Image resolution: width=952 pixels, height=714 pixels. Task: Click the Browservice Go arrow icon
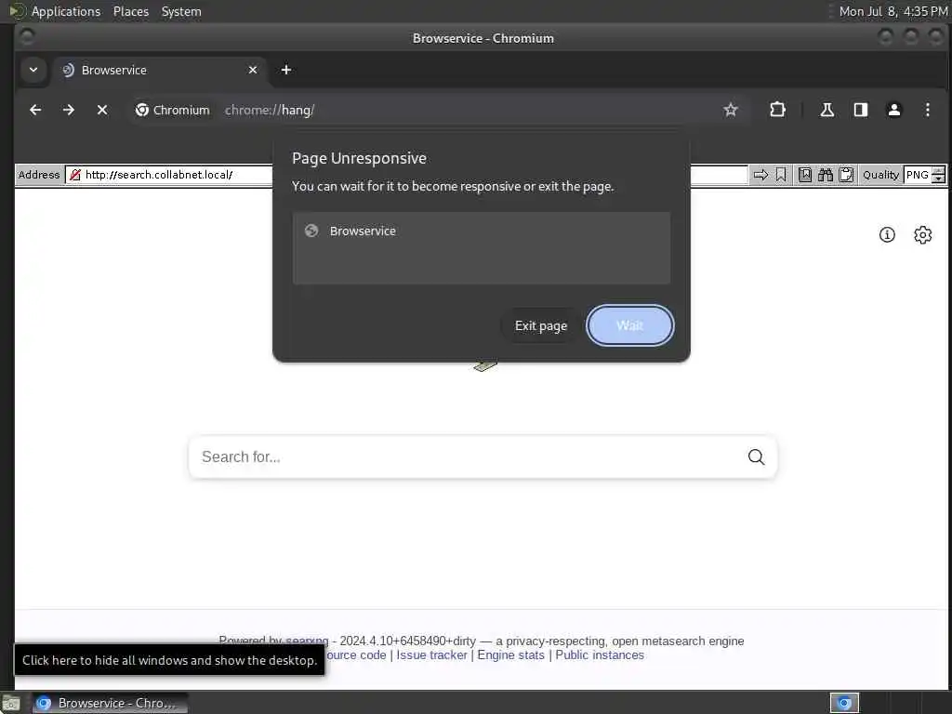click(760, 175)
